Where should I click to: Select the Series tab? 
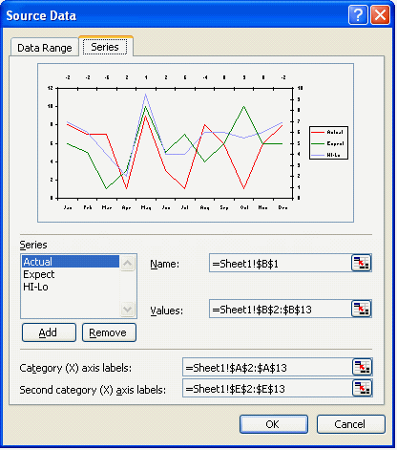(105, 47)
